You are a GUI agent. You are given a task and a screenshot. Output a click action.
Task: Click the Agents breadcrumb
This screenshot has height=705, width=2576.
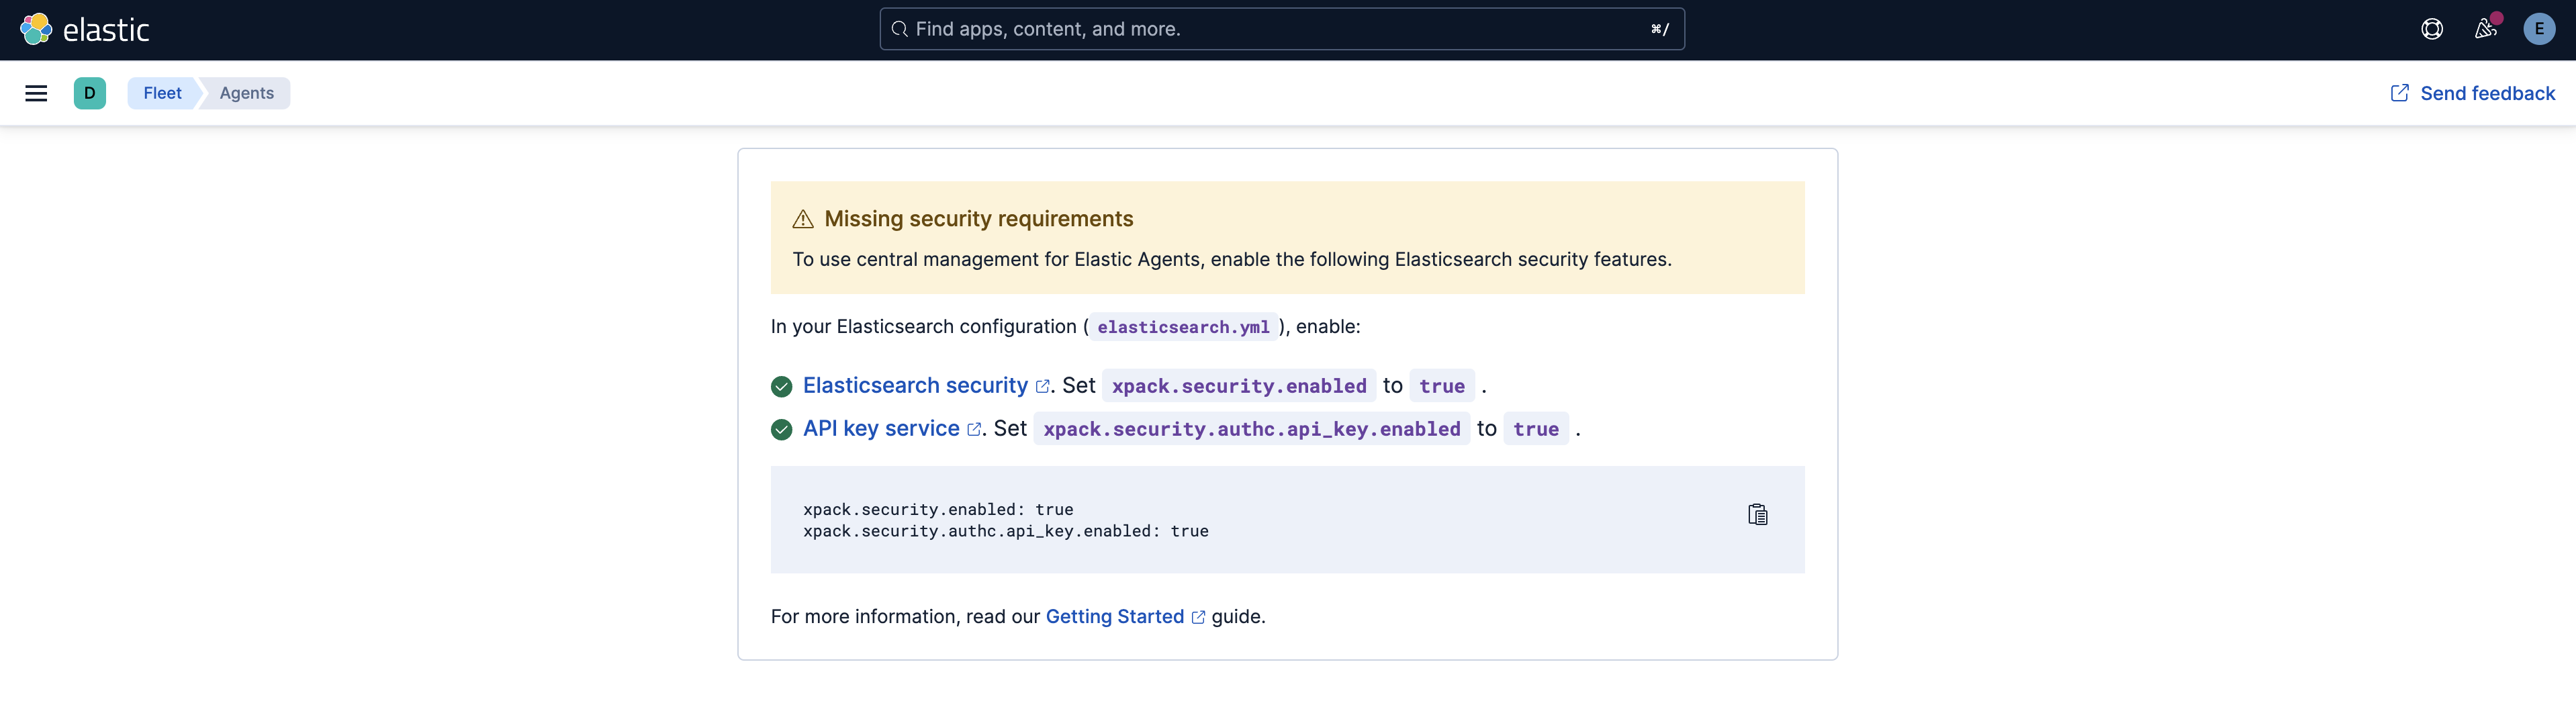[x=246, y=93]
